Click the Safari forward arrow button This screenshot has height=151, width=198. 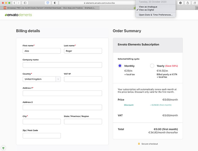19,3
